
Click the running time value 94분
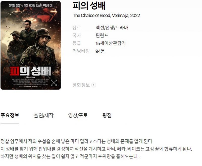tap(100, 51)
